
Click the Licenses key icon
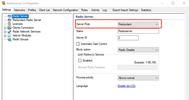pyautogui.click(x=9, y=24)
